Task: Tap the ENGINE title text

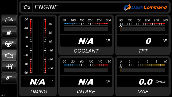Action: [x=46, y=7]
